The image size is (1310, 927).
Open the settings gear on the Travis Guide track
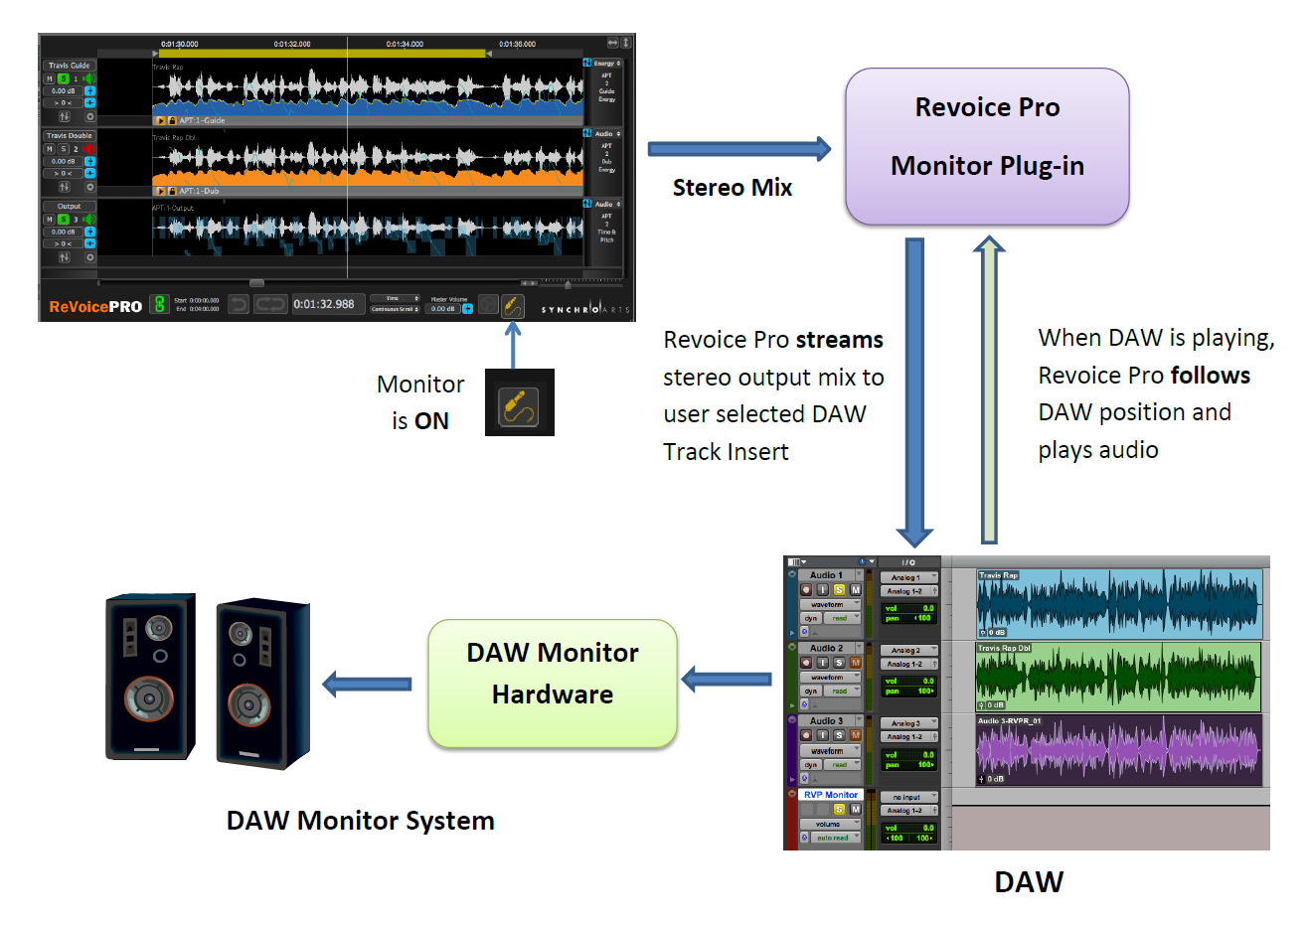coord(90,116)
